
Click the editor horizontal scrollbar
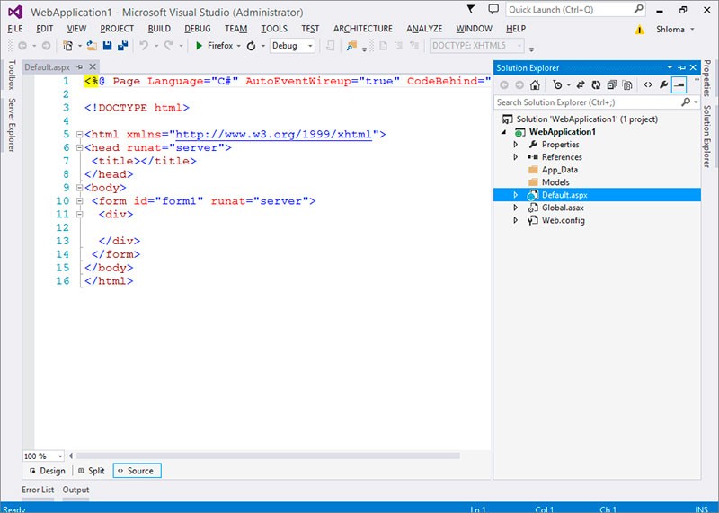click(x=268, y=456)
